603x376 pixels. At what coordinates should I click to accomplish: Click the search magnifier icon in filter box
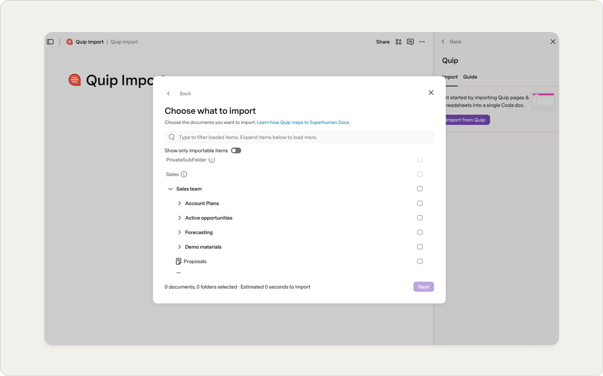[172, 137]
